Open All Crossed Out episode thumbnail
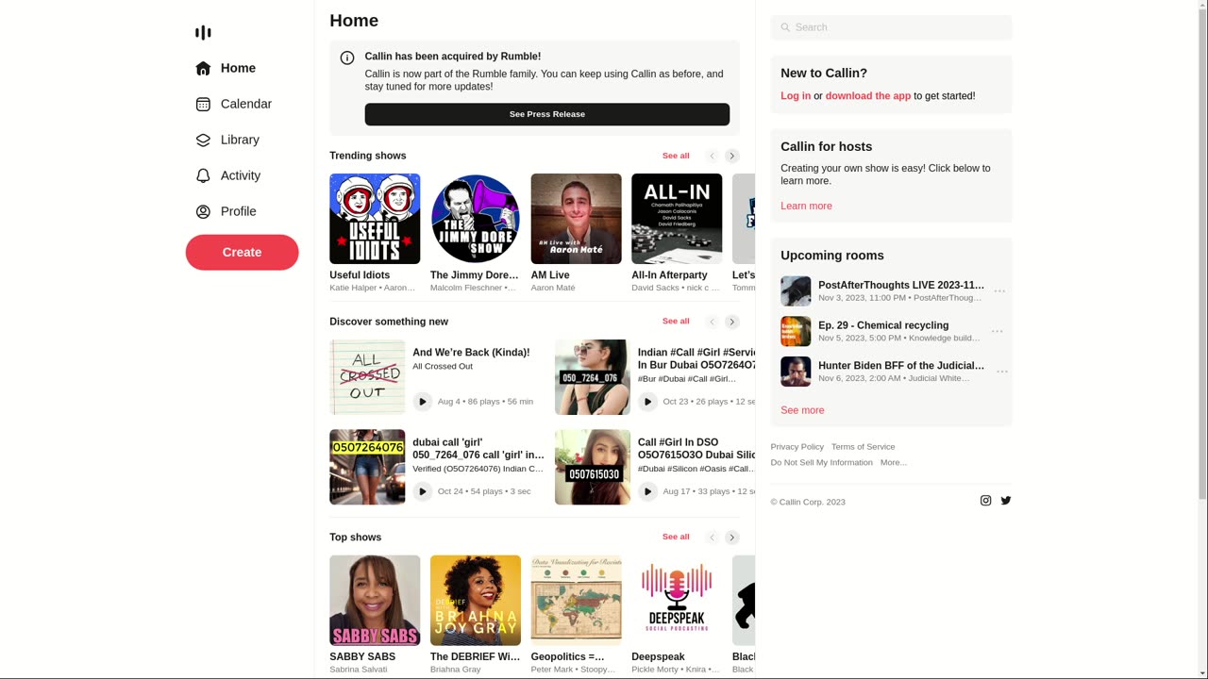Image resolution: width=1208 pixels, height=679 pixels. (367, 377)
